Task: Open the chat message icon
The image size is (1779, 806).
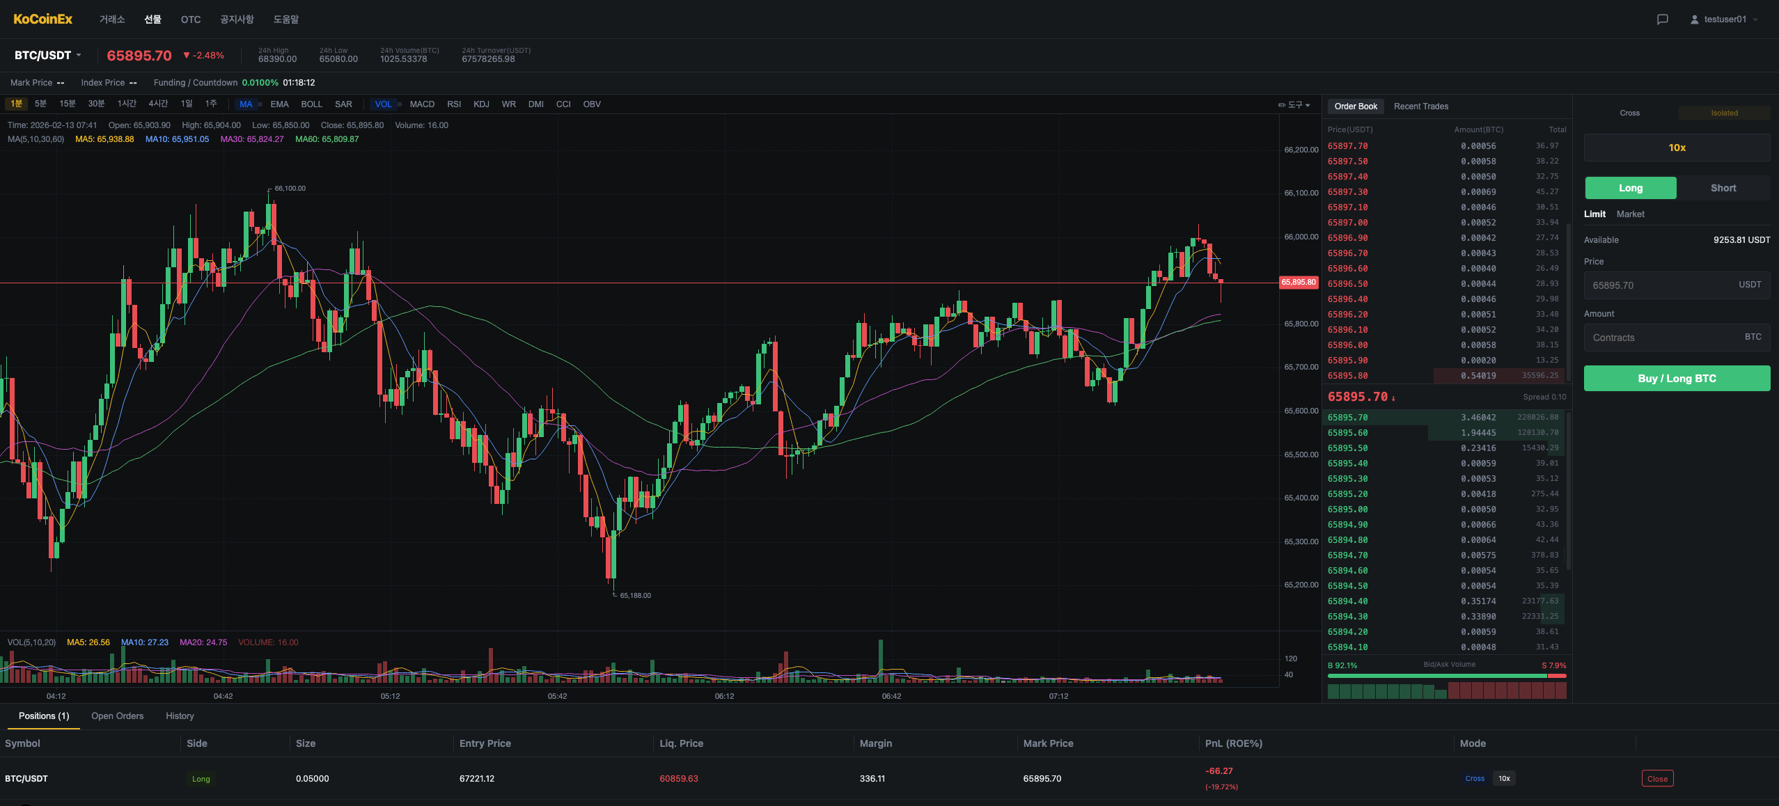Action: click(x=1662, y=19)
